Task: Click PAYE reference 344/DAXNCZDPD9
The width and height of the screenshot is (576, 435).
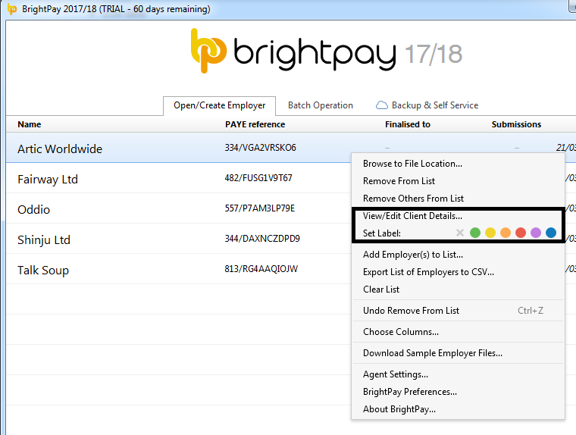Action: 262,239
